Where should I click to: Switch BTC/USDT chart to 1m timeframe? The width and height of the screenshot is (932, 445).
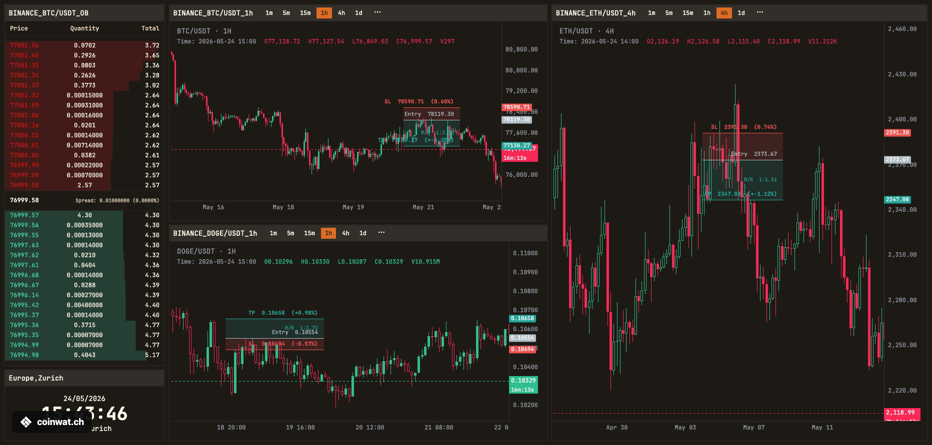point(269,13)
